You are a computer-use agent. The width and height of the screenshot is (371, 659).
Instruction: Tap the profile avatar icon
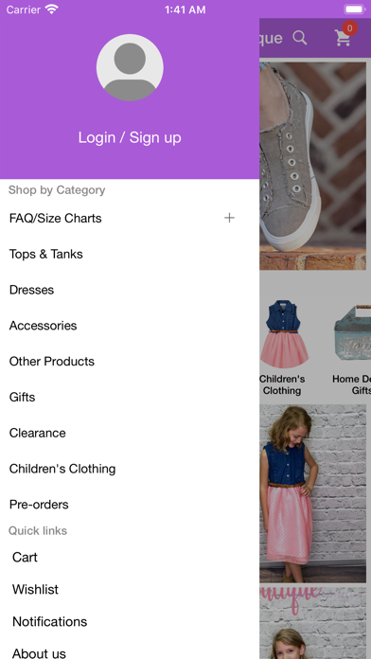coord(130,67)
